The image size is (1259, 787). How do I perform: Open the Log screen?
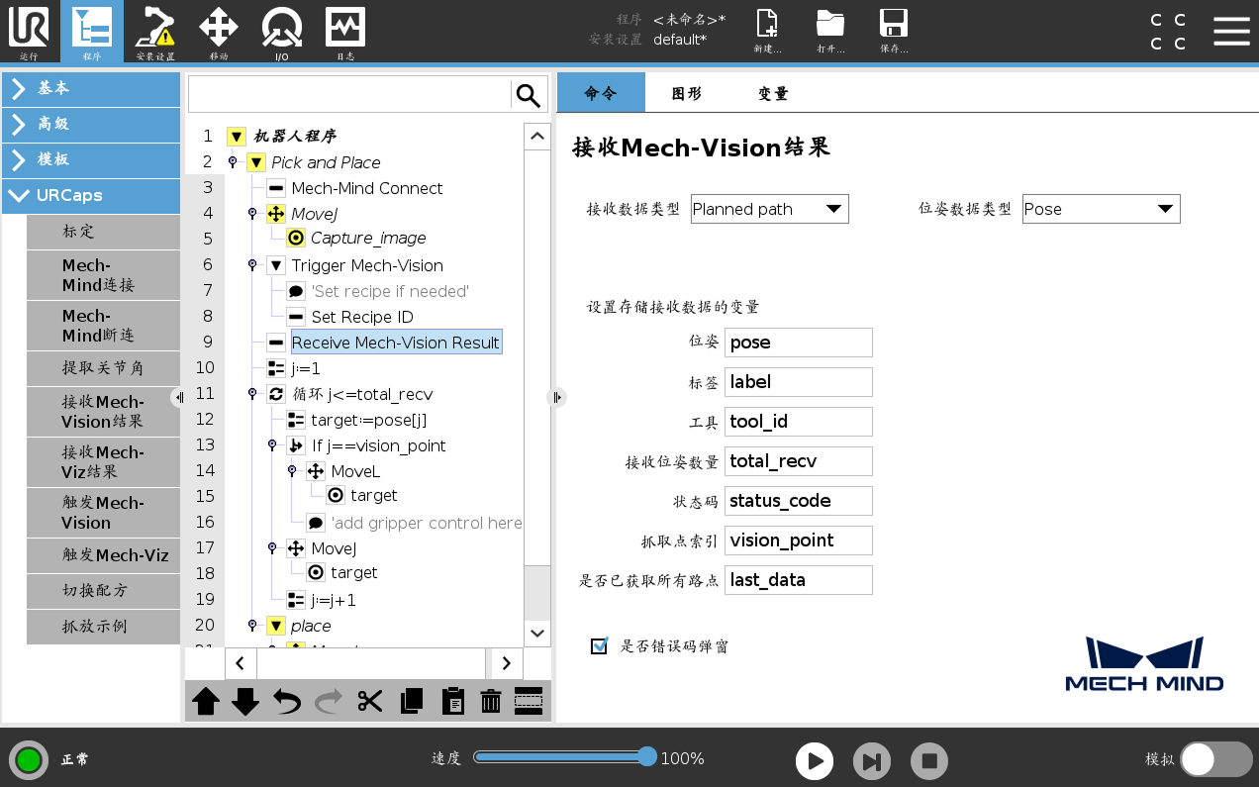coord(344,31)
